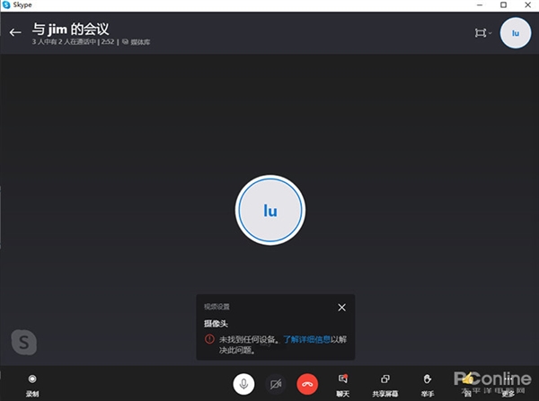Open the view layout switcher dropdown
Screen dimensions: 539x401
point(483,33)
